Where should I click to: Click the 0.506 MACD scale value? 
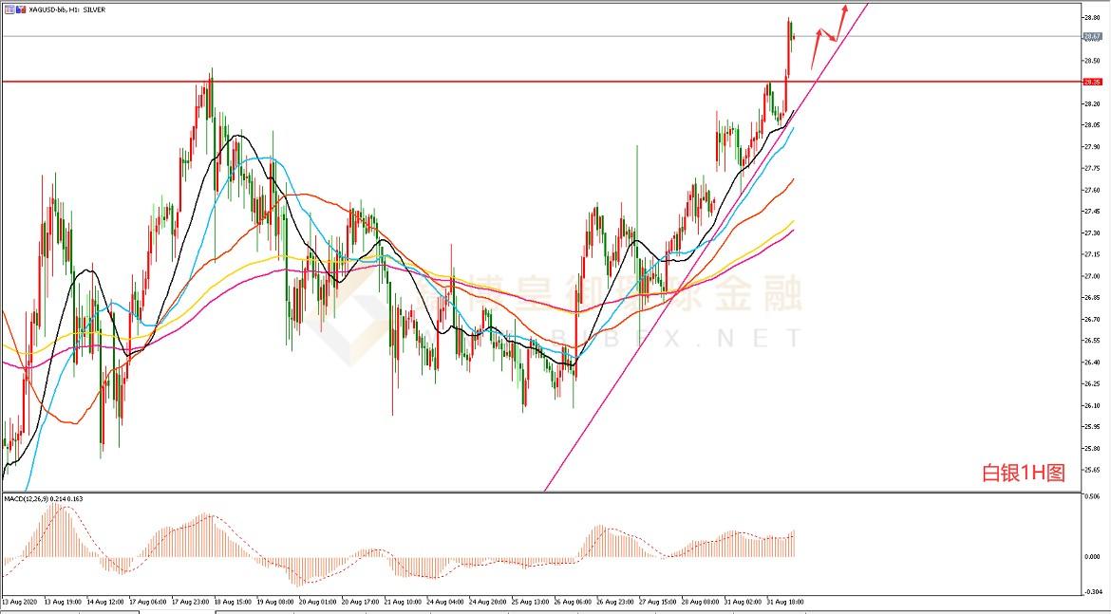point(1092,495)
